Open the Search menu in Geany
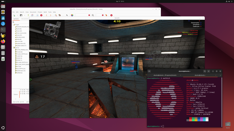Screen dimensions: 234x131 coord(22,12)
